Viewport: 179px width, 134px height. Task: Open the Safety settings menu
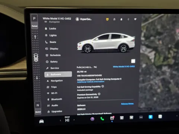[52, 62]
